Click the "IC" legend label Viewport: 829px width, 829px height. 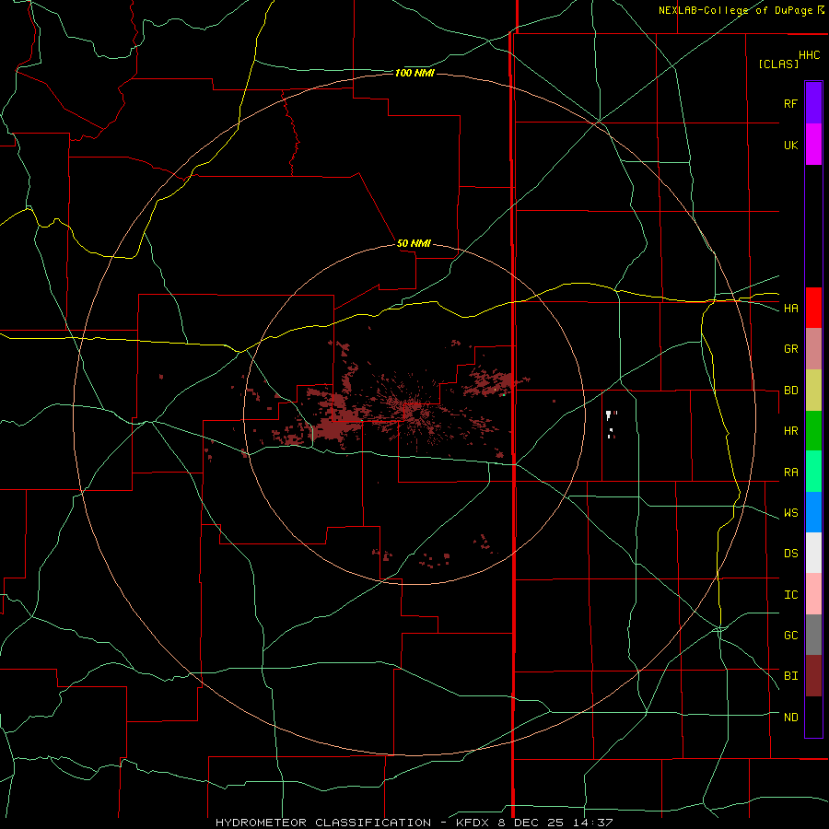[790, 595]
